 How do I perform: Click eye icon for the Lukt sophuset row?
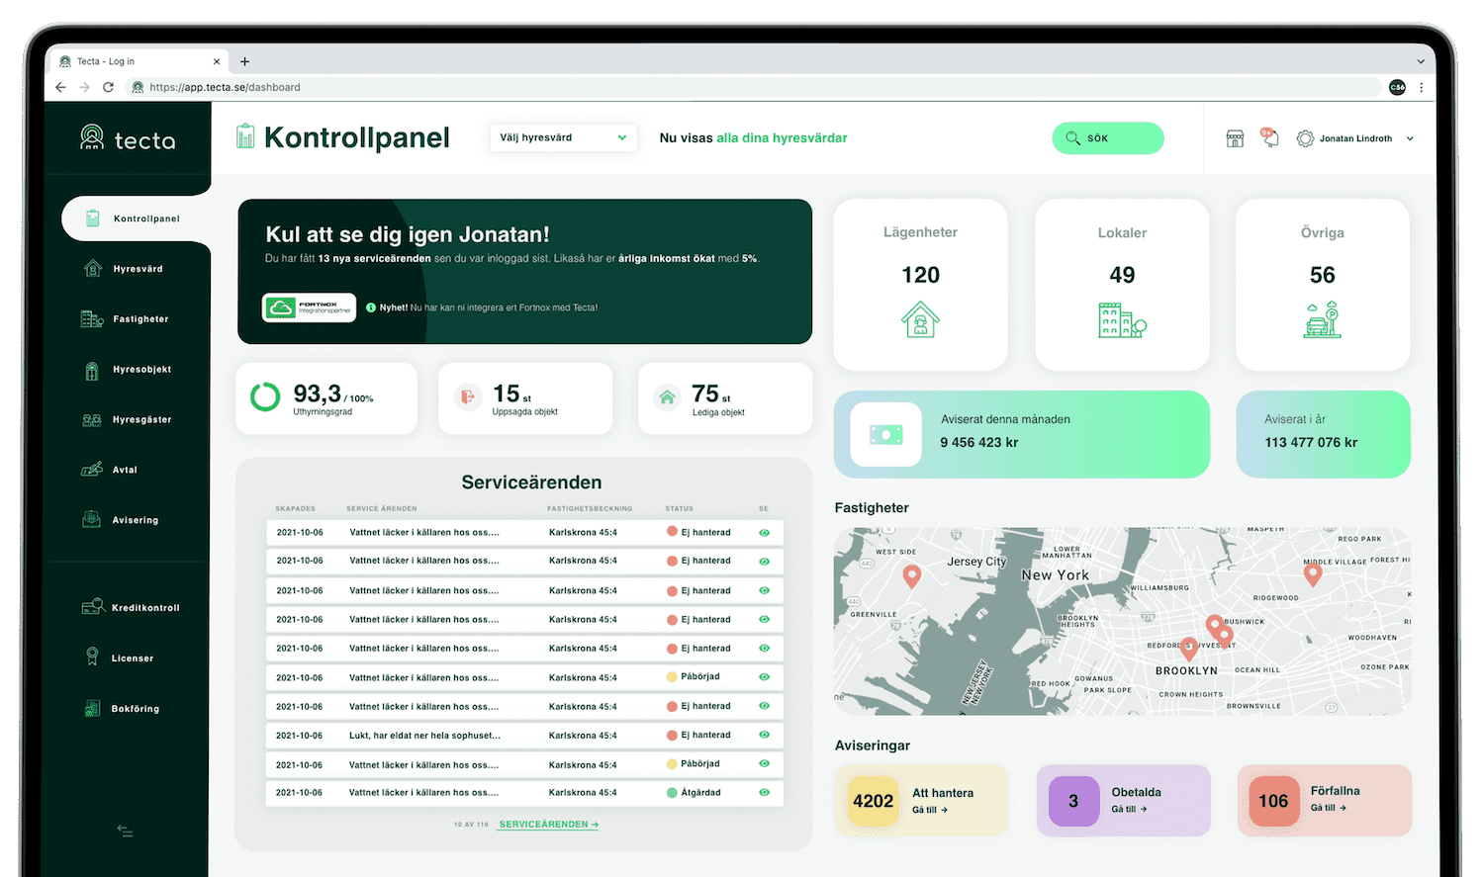tap(764, 736)
